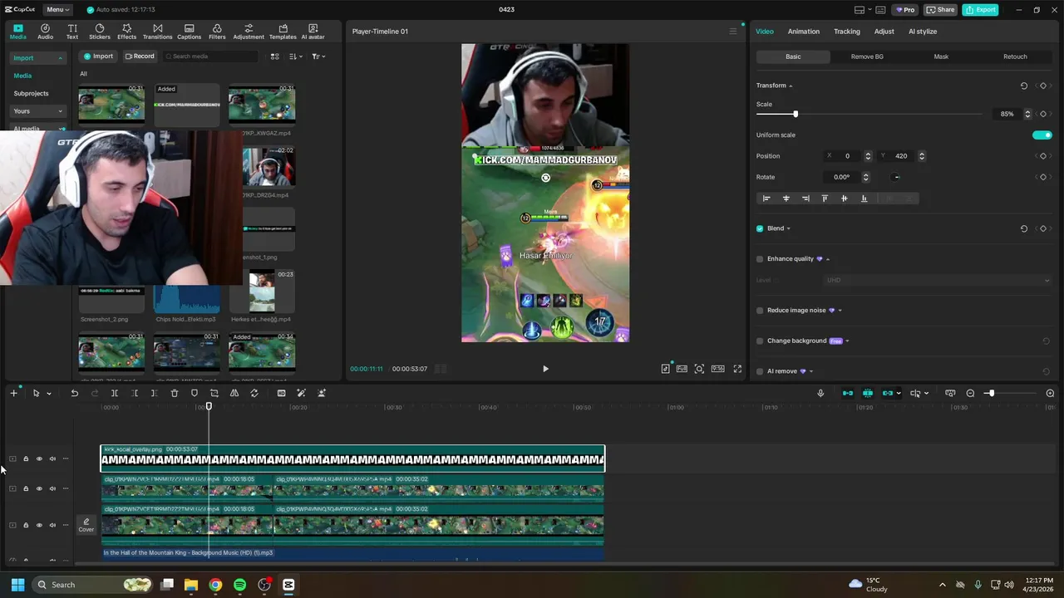
Task: Enable the AI remove checkbox
Action: pos(760,371)
